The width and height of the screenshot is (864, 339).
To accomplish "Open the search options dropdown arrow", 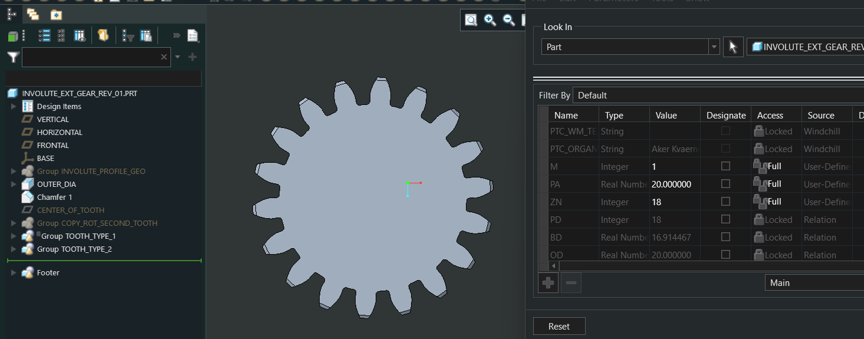I will pos(178,57).
